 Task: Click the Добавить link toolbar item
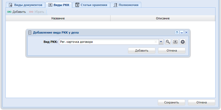(x=16, y=12)
